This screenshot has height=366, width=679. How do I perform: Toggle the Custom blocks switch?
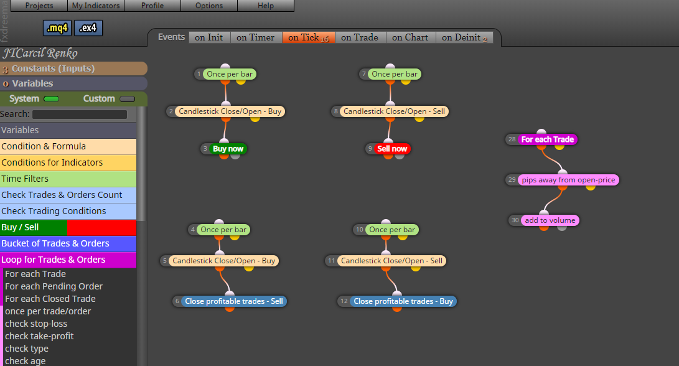pyautogui.click(x=128, y=99)
